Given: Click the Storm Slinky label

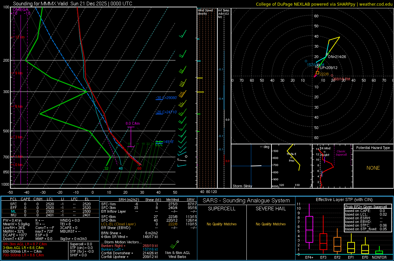Looking at the screenshot, I should (x=242, y=186).
